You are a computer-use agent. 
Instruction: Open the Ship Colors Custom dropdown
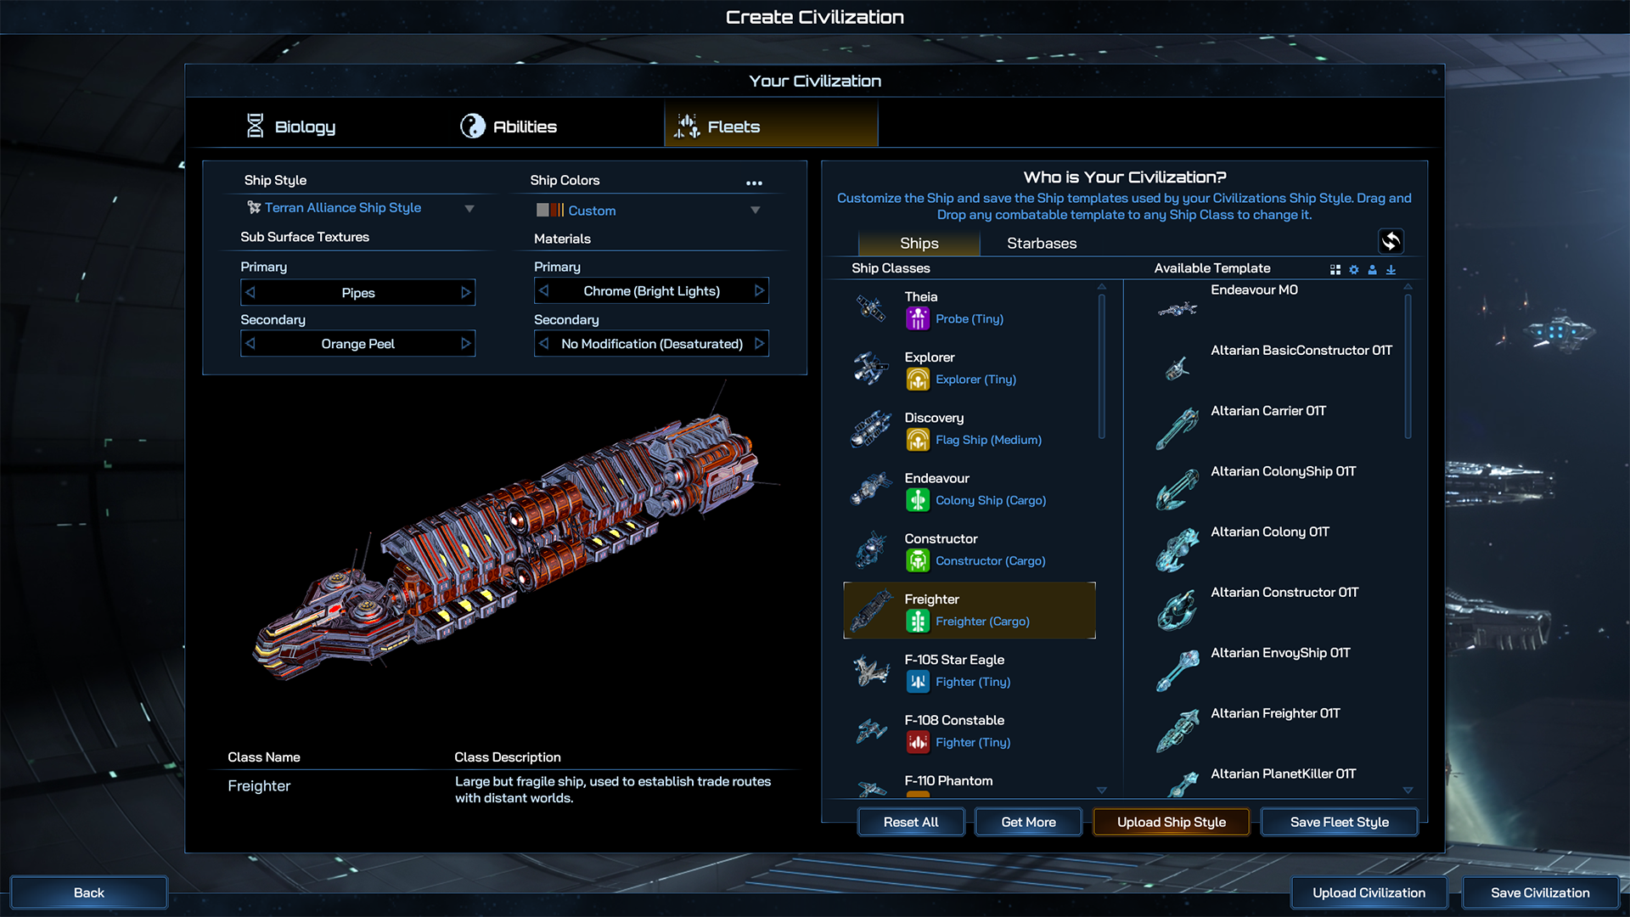(x=648, y=211)
